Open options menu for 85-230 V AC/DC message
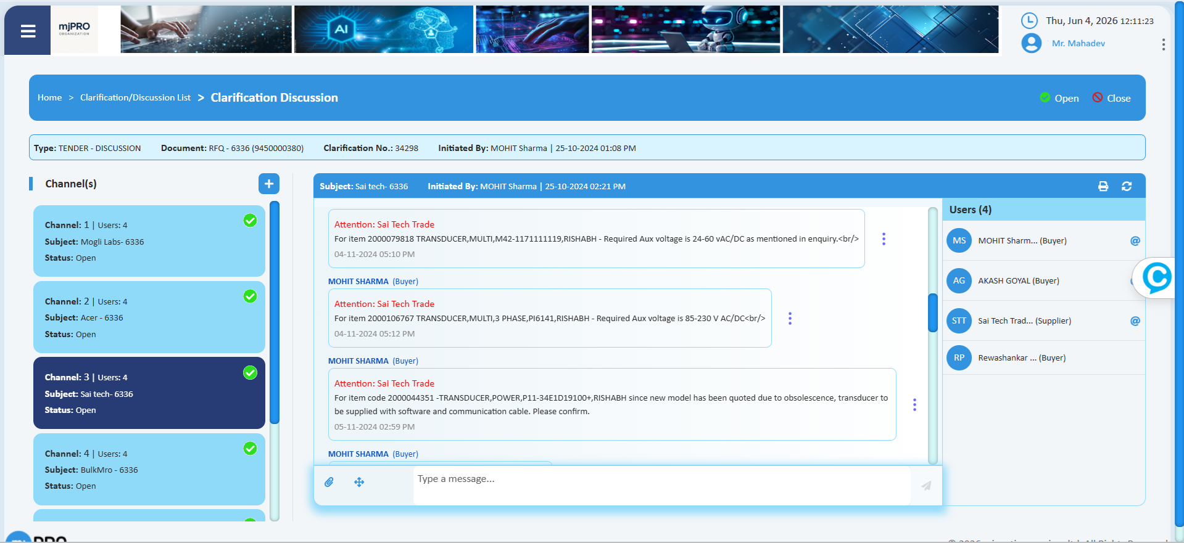 790,319
